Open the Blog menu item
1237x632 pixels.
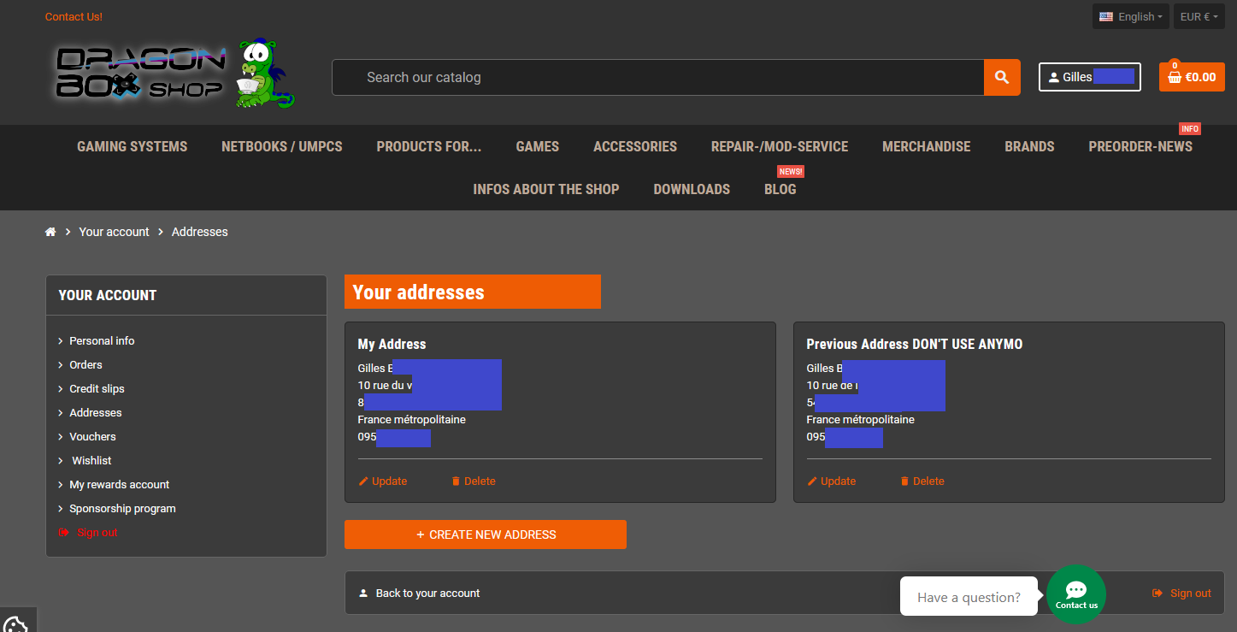[780, 189]
